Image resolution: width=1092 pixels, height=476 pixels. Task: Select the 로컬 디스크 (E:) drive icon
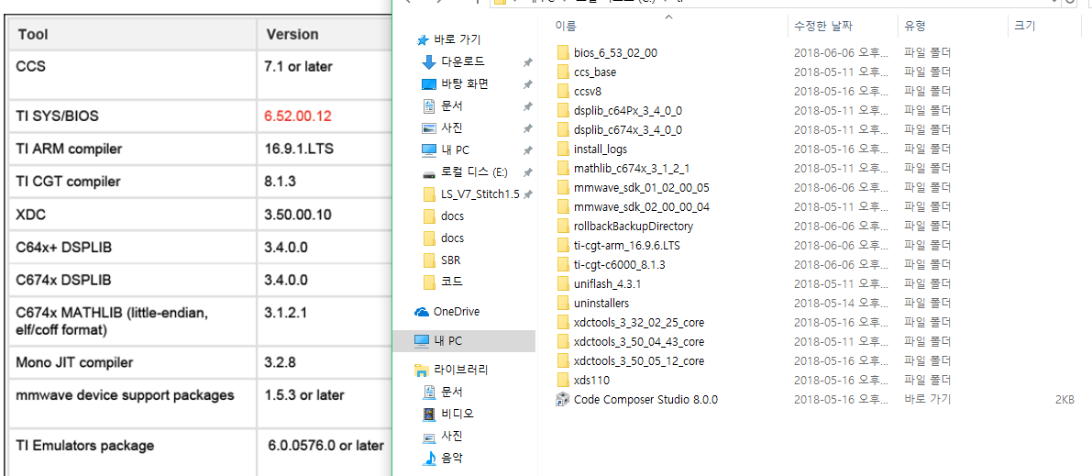tap(429, 172)
